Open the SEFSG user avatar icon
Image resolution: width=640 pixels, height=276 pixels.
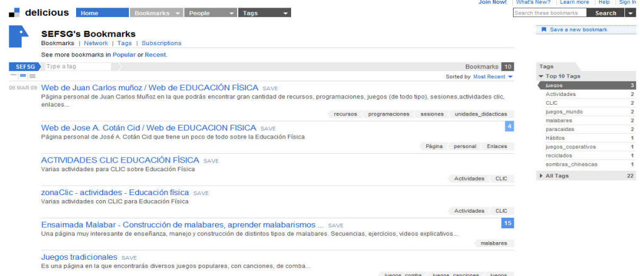tap(18, 37)
